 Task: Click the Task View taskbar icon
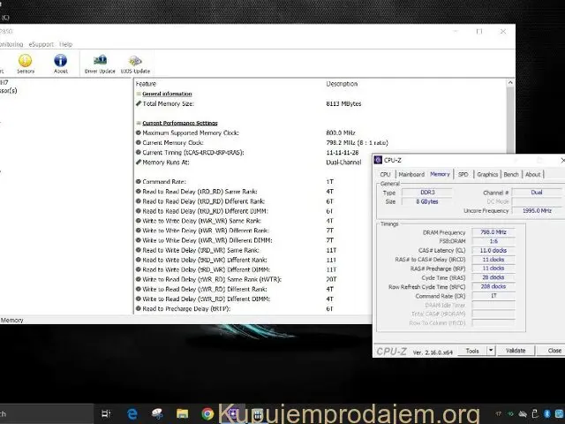[106, 413]
